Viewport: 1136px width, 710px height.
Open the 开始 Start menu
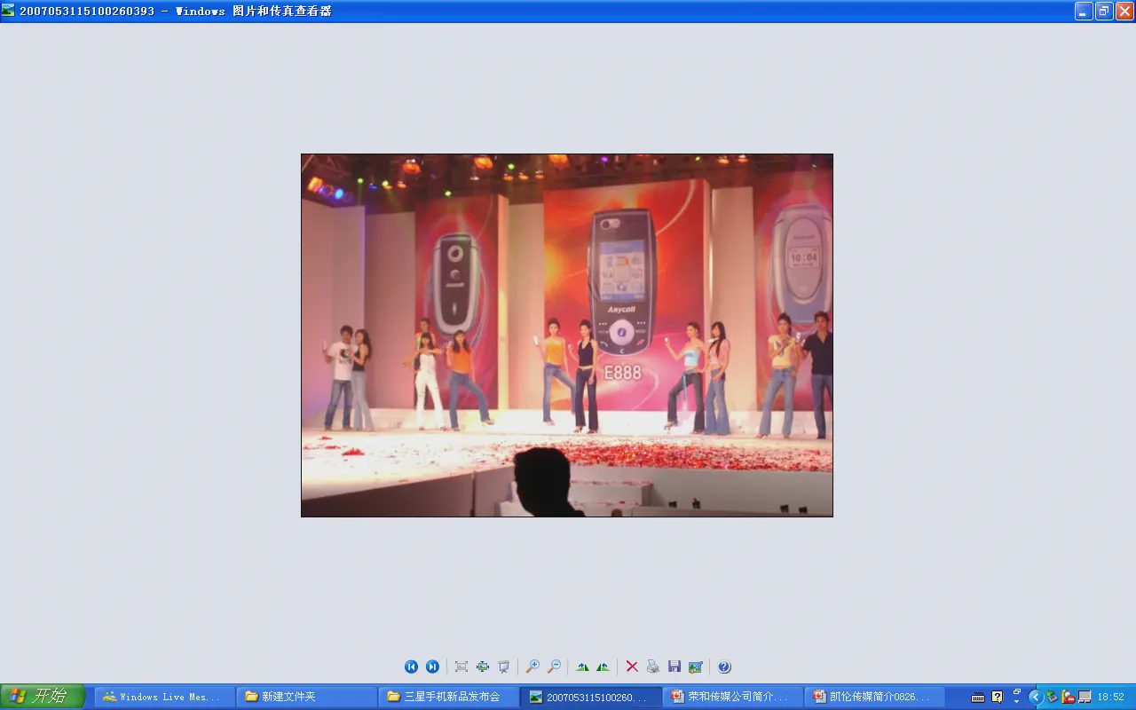pyautogui.click(x=43, y=697)
